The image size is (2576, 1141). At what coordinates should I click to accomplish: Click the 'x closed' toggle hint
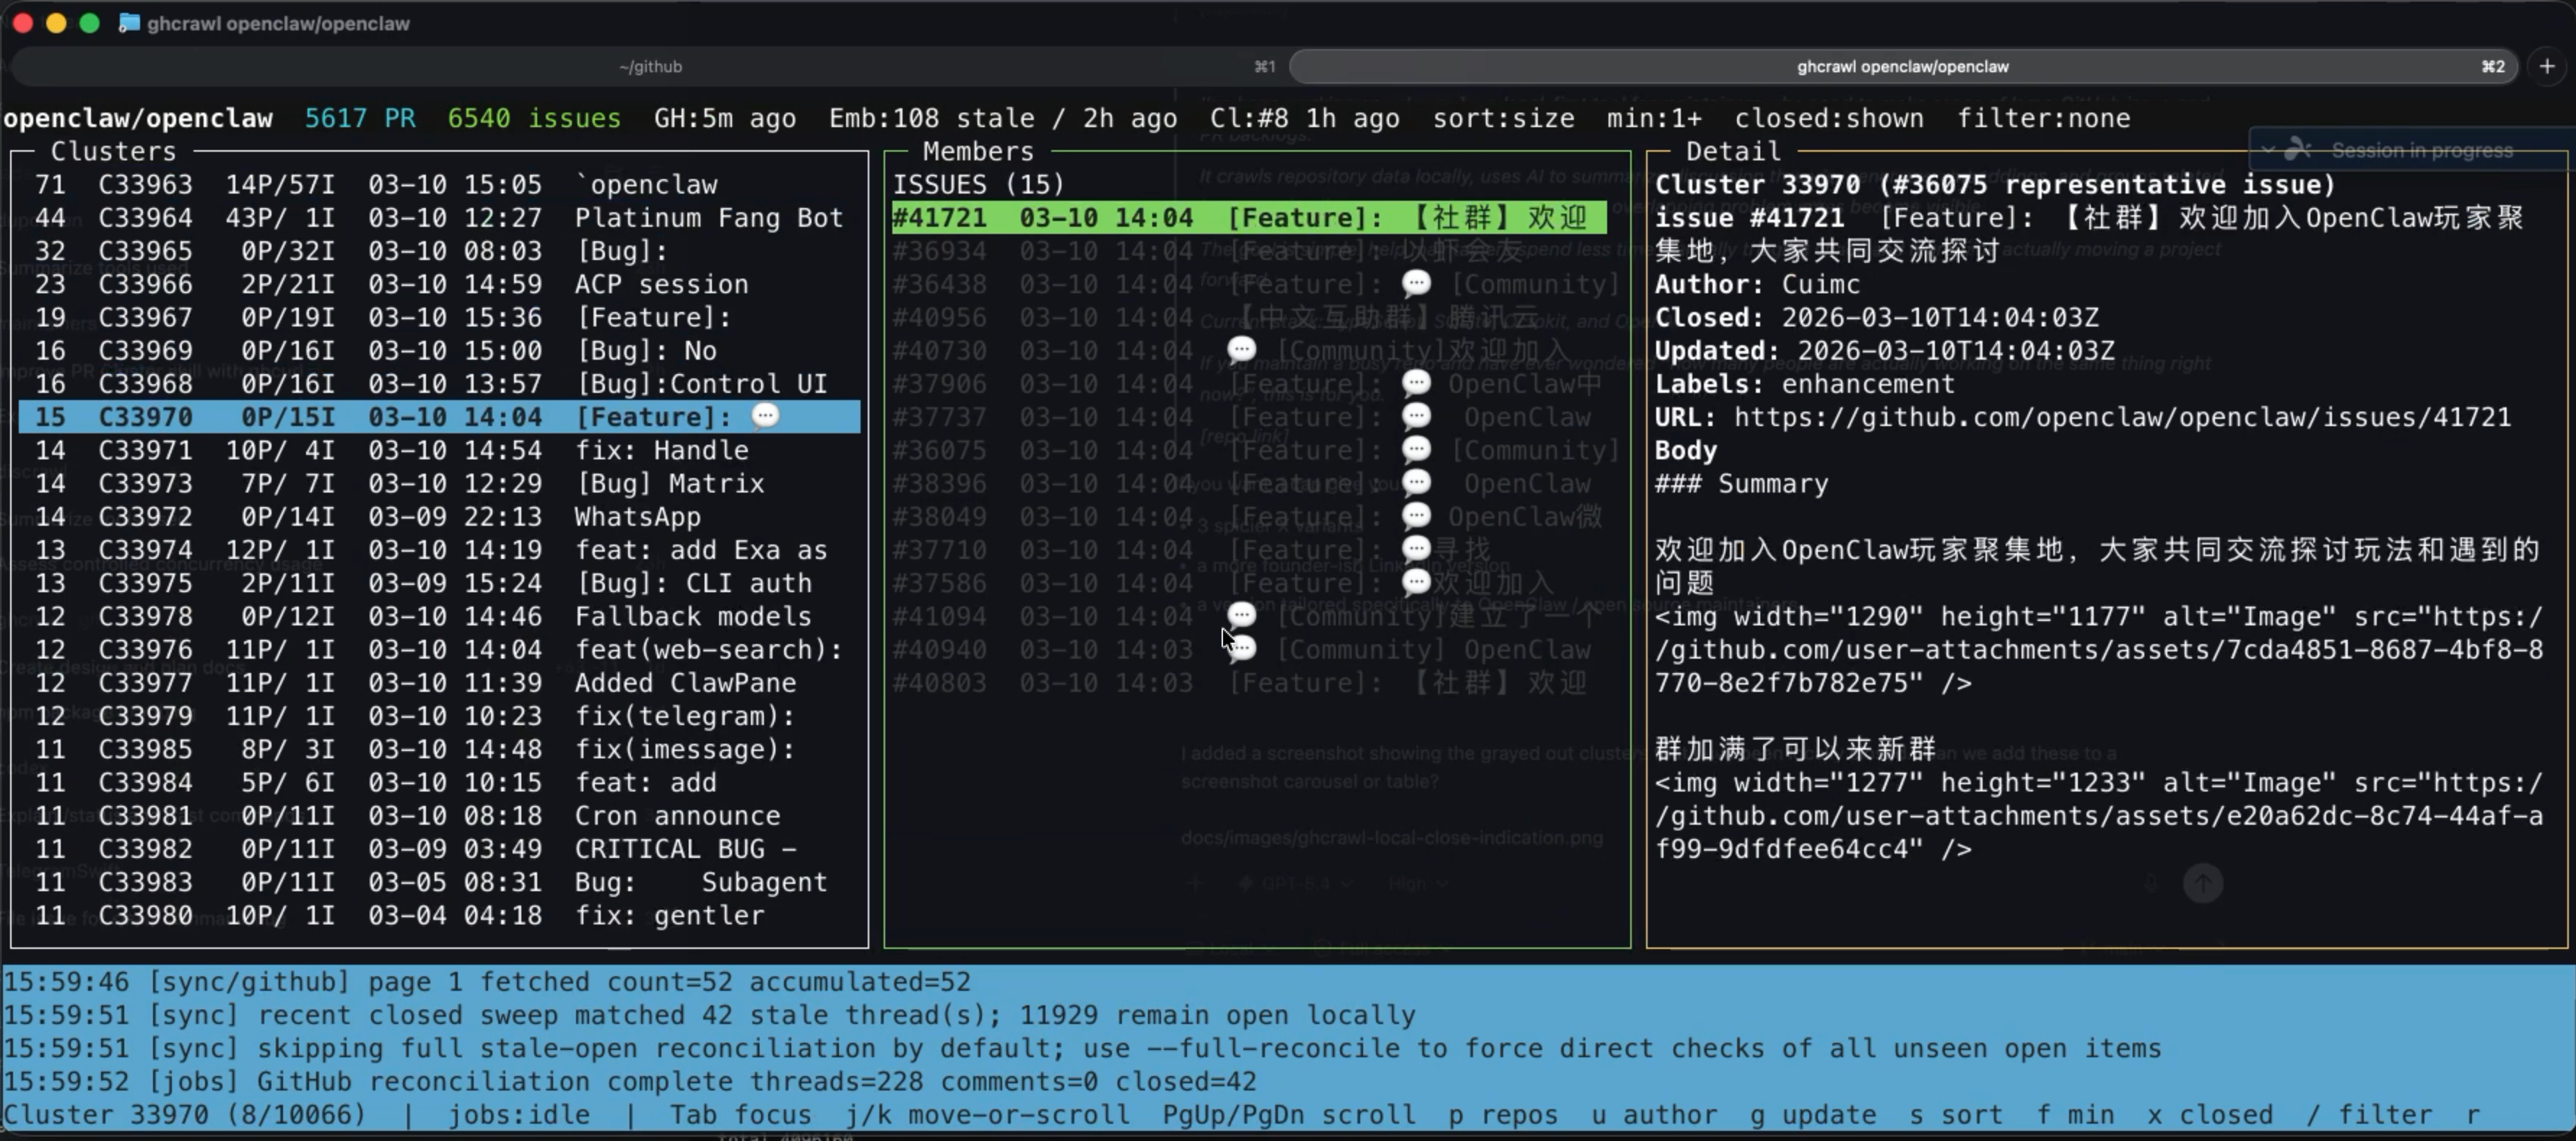click(x=2212, y=1114)
